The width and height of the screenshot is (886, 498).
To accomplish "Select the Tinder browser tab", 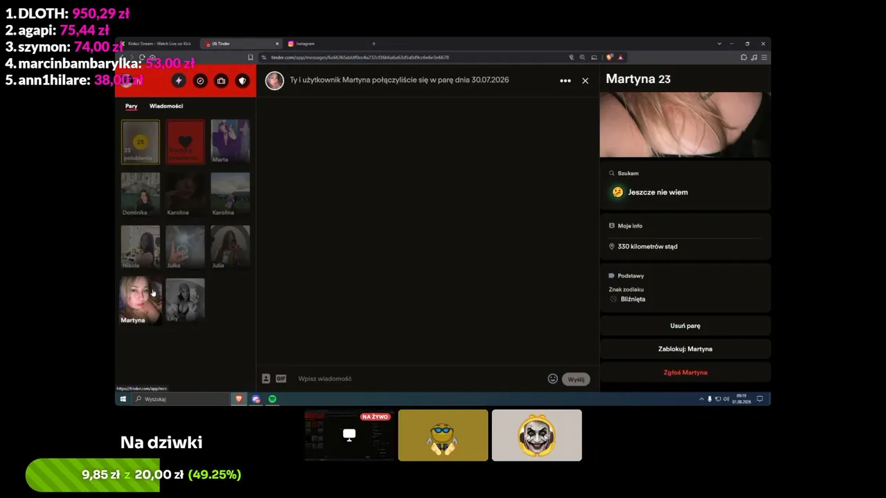I will tap(242, 44).
